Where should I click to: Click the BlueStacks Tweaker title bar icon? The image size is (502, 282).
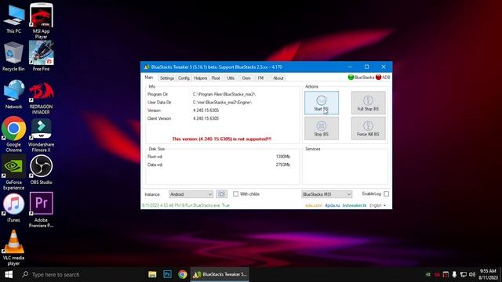tap(147, 67)
